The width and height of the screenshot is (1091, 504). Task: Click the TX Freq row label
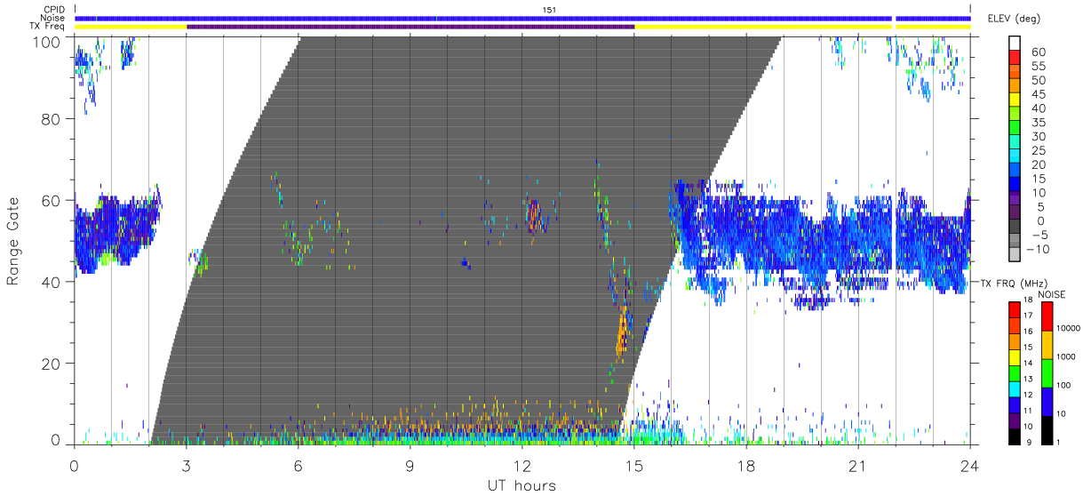(x=48, y=27)
